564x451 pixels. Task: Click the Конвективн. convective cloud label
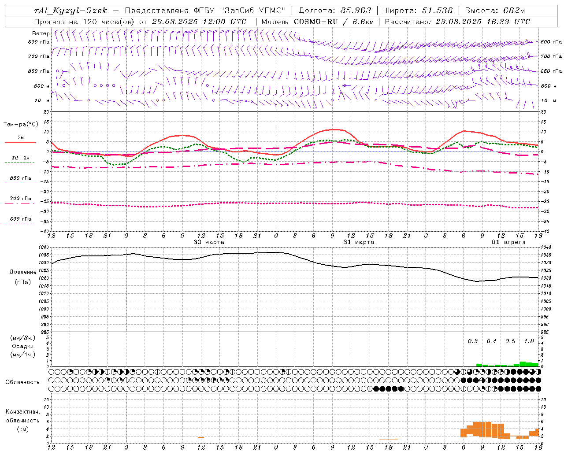pos(22,412)
